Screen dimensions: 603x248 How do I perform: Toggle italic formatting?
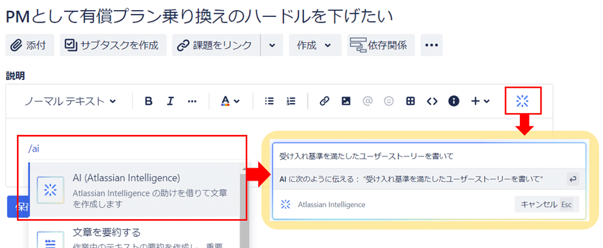click(x=171, y=101)
